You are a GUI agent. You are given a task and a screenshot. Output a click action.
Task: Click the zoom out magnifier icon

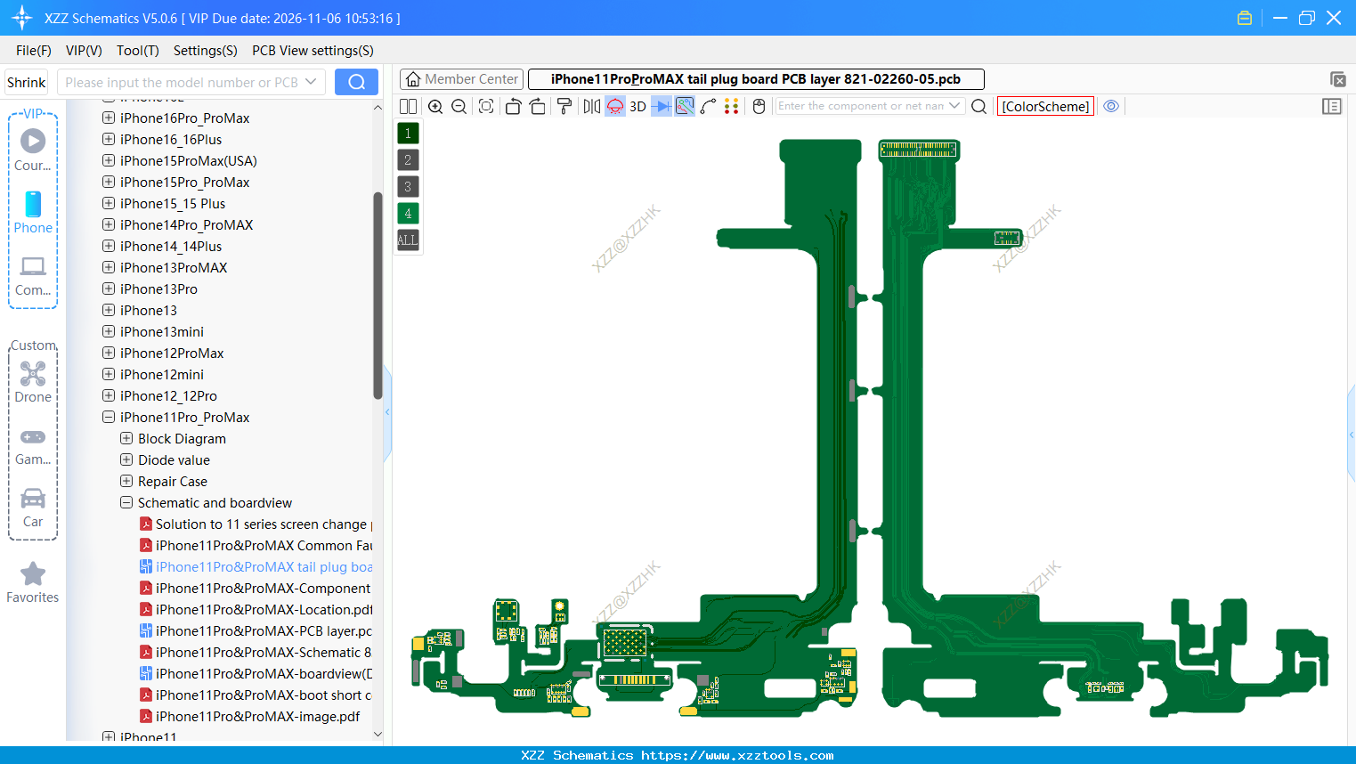tap(459, 107)
